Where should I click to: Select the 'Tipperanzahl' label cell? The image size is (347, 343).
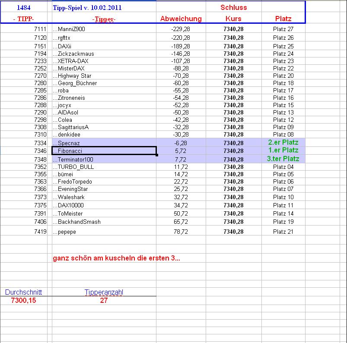pos(104,292)
